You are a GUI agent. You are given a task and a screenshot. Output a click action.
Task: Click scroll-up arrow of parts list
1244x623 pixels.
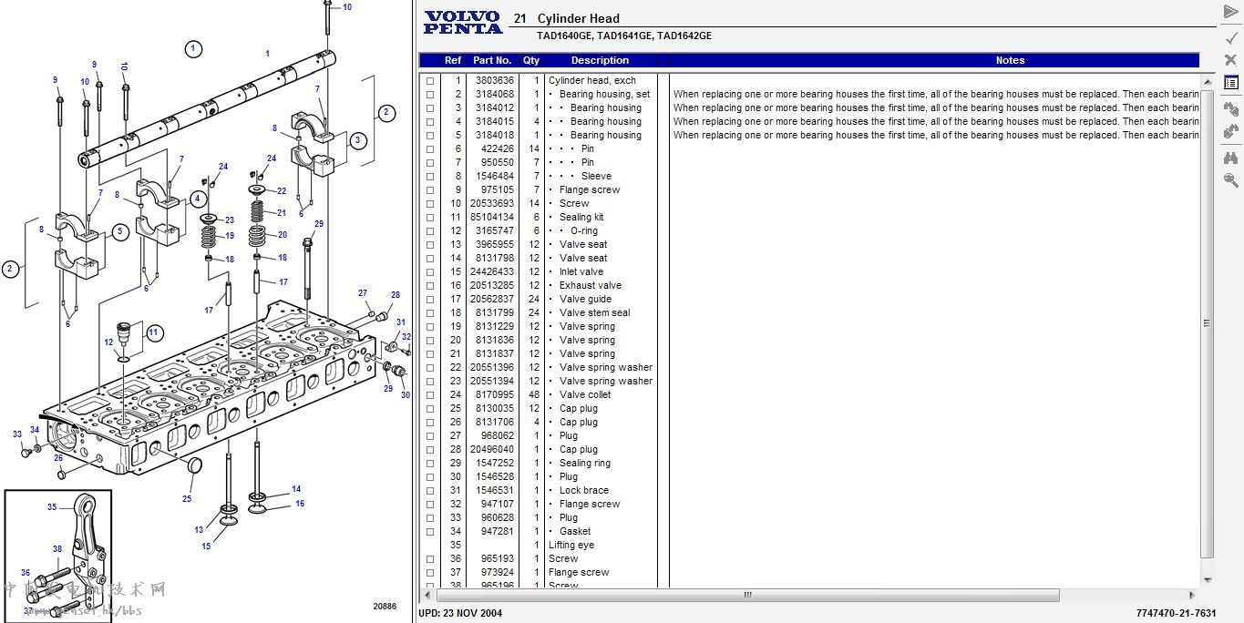point(1208,82)
